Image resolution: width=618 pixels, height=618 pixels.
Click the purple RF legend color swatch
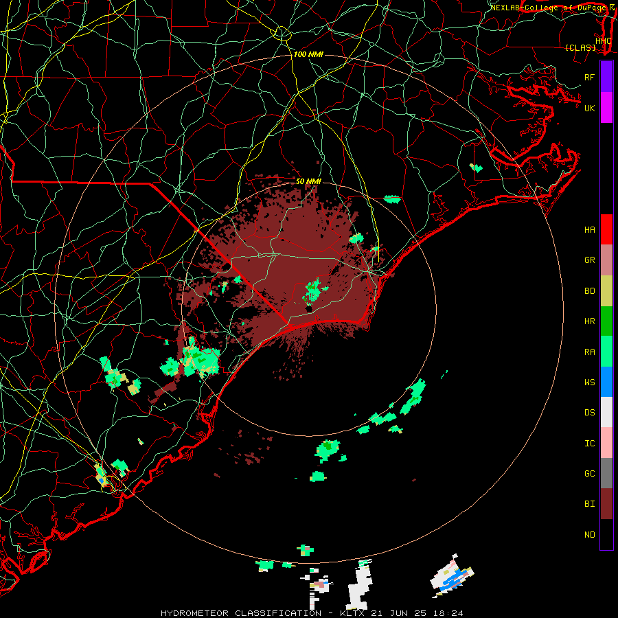click(x=606, y=77)
